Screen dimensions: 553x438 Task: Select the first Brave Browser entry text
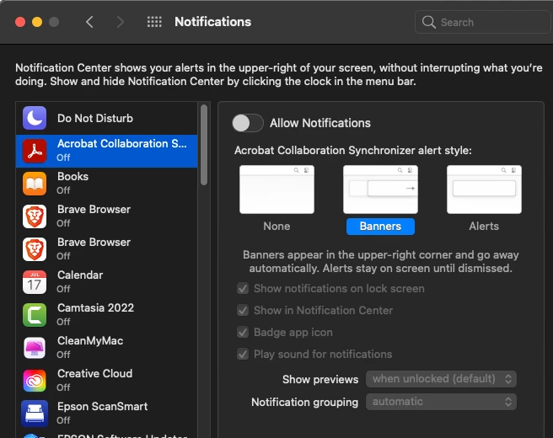pyautogui.click(x=94, y=209)
